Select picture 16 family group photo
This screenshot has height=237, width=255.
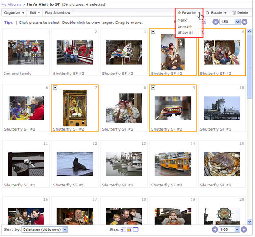(x=26, y=216)
